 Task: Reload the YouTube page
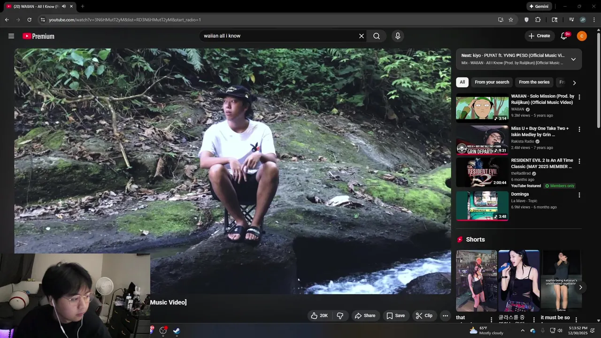click(29, 20)
